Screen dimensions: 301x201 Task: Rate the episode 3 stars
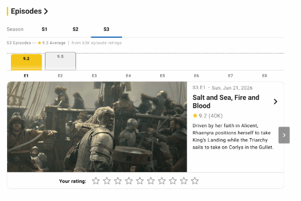click(x=118, y=181)
